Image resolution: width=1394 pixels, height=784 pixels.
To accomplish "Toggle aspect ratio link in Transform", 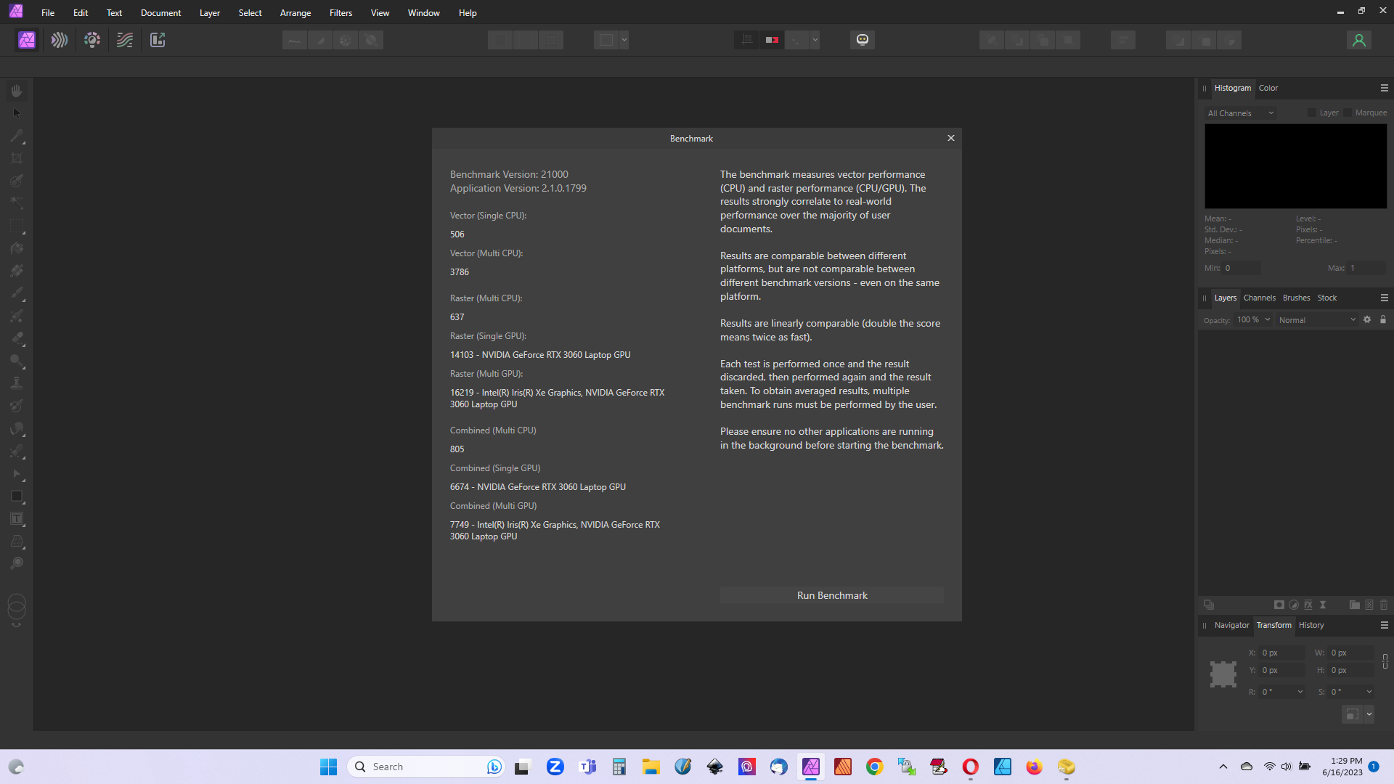I will tap(1385, 661).
